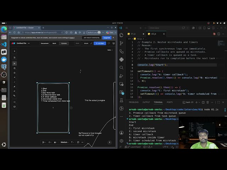Select the freehand pen tool in Eraser
The height and width of the screenshot is (170, 227).
[15, 86]
